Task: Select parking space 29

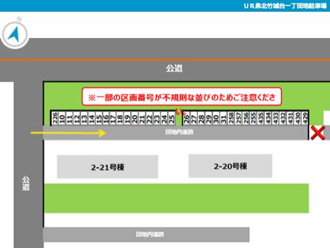Action: (x=208, y=118)
